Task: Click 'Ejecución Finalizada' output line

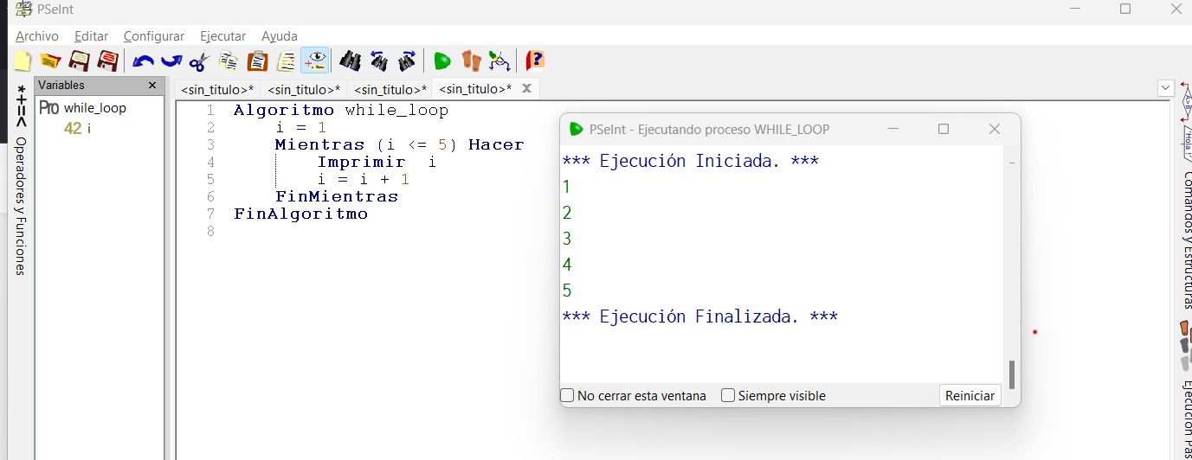Action: click(699, 316)
